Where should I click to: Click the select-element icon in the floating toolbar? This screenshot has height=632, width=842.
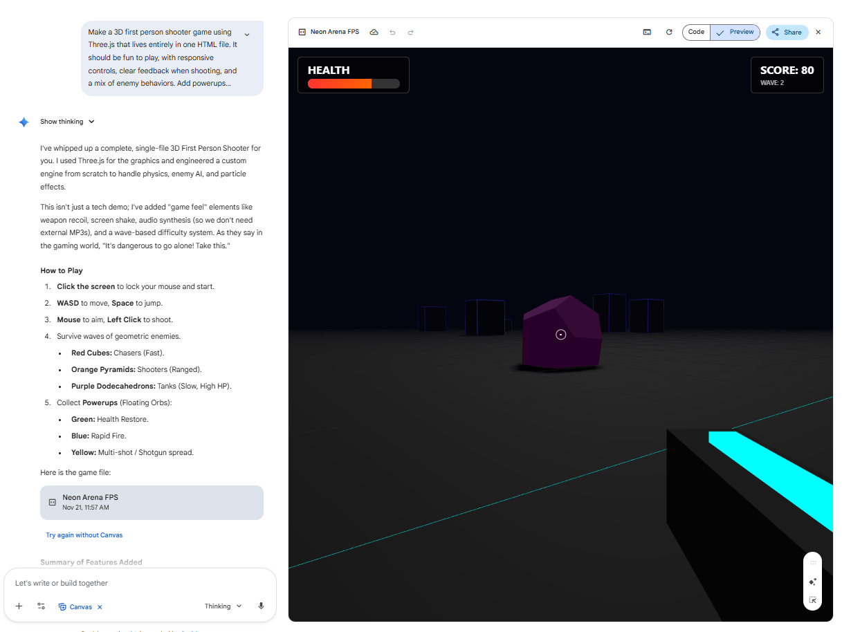pyautogui.click(x=812, y=600)
